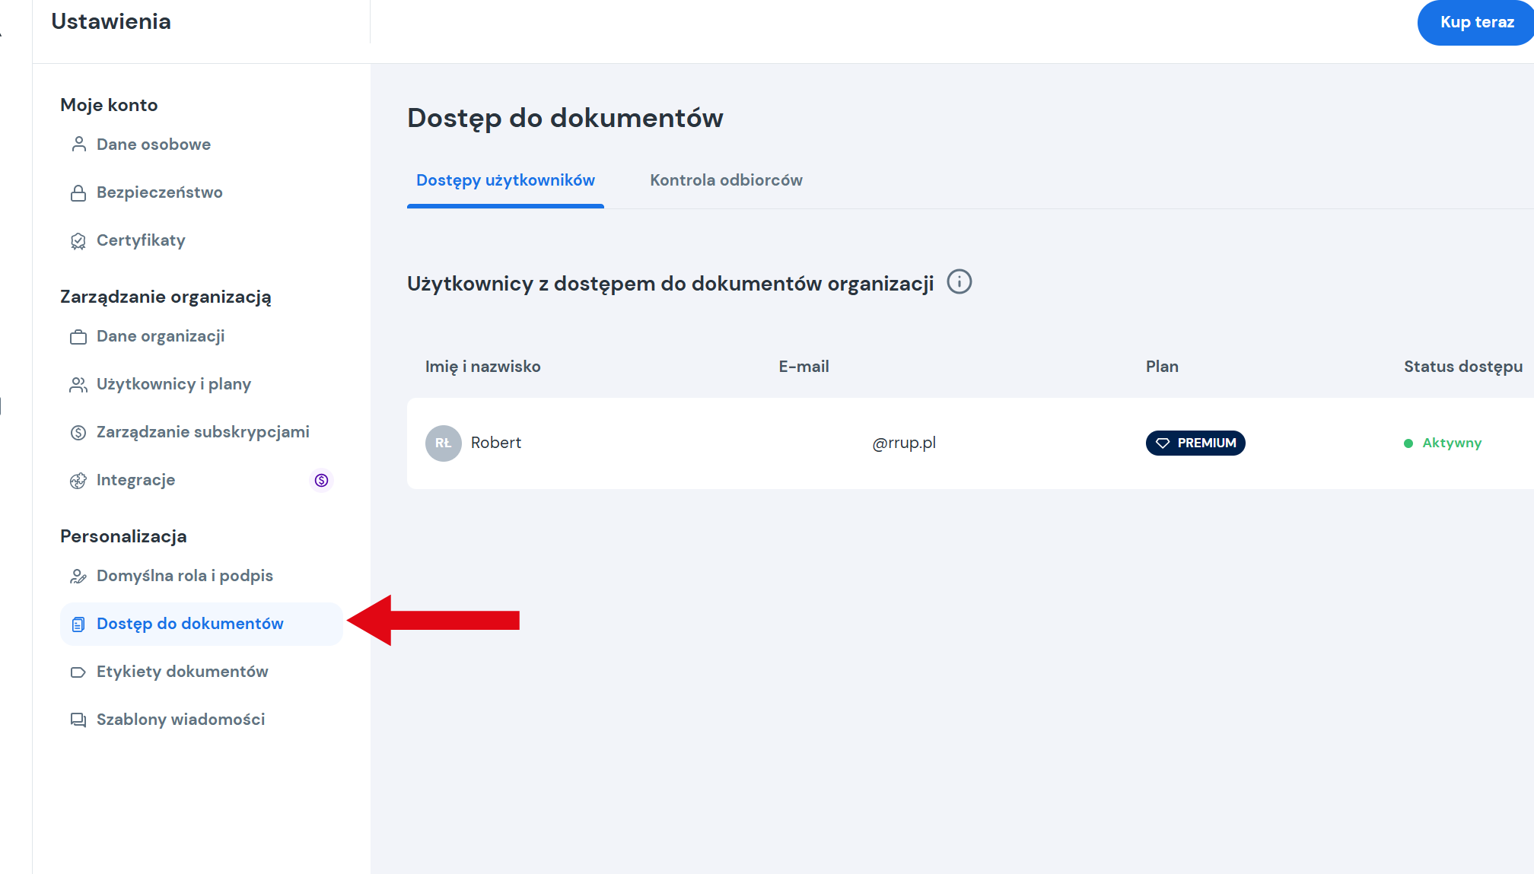Click the briefcase icon for Dane organizacji
Screen dimensions: 1534x874
[x=78, y=337]
